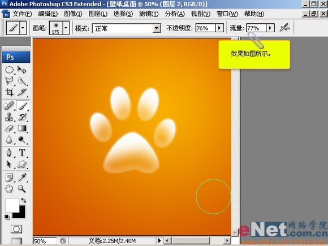Click the status bar icon beside zoom field
The image size is (328, 246).
[x=63, y=241]
